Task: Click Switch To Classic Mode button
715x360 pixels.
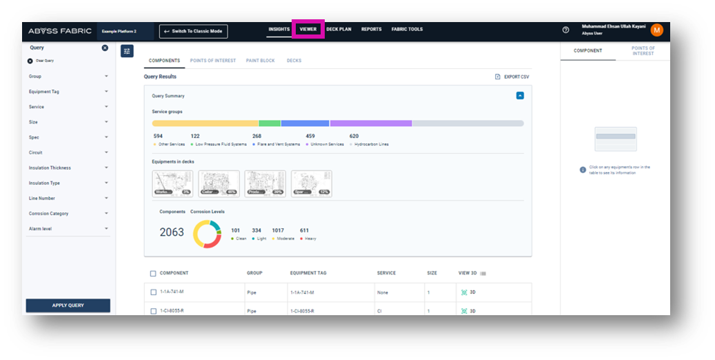Action: point(193,31)
